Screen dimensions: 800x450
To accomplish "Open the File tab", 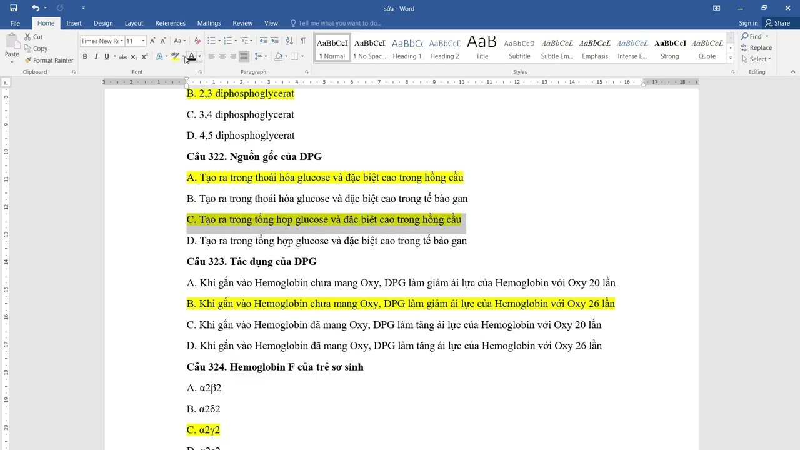I will (15, 23).
